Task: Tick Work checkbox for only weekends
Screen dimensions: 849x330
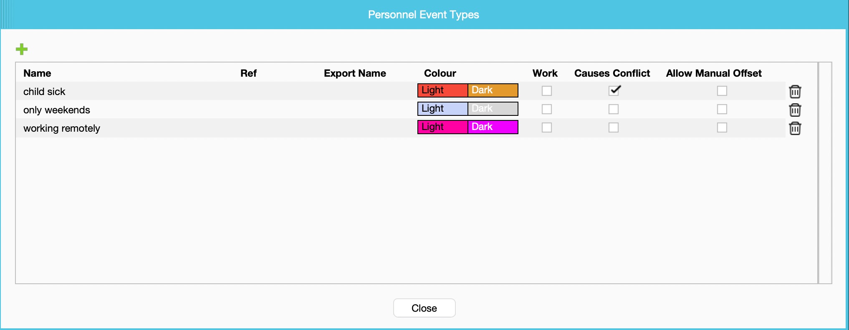Action: tap(547, 109)
